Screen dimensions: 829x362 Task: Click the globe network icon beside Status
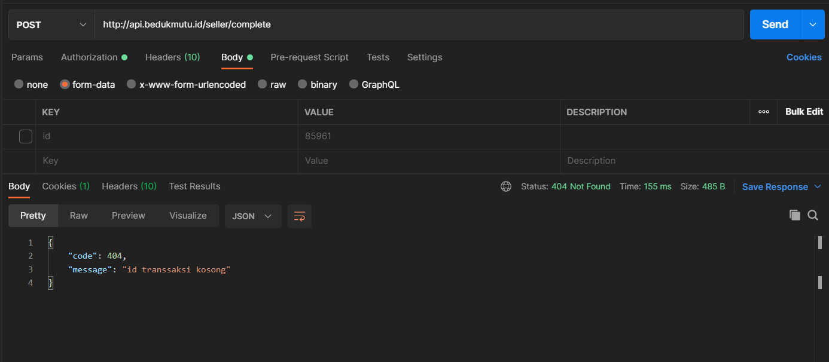[506, 186]
